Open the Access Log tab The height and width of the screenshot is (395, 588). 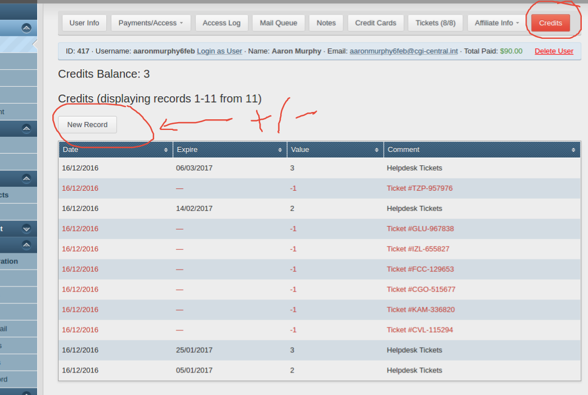pos(221,23)
